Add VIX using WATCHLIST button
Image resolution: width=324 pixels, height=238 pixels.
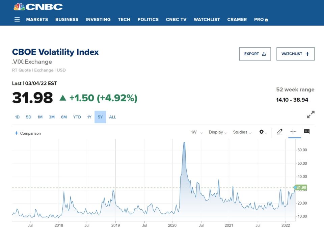[295, 54]
